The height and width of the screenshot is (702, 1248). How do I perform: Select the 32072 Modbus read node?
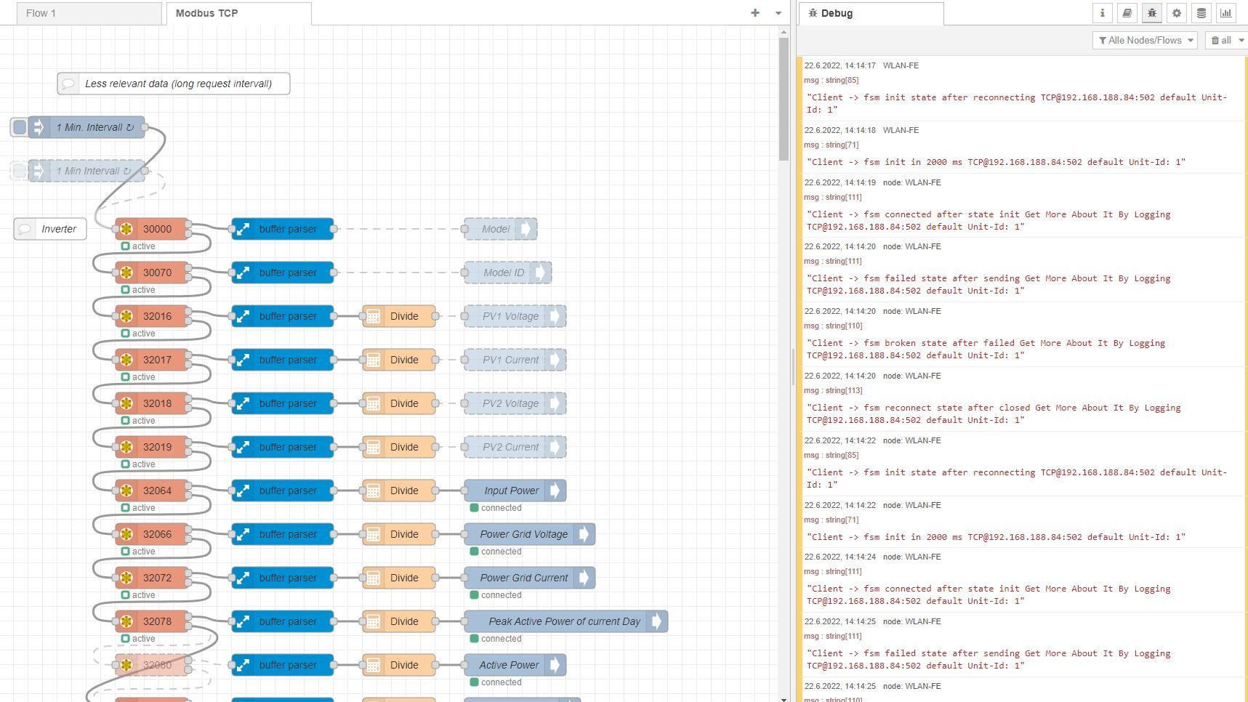[152, 578]
